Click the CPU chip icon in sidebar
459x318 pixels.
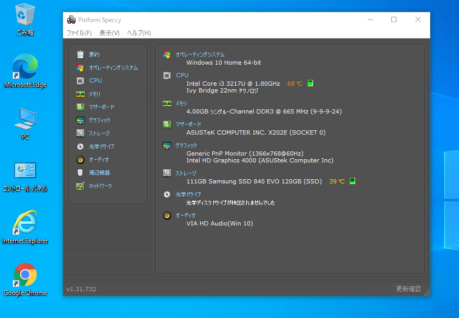[80, 80]
